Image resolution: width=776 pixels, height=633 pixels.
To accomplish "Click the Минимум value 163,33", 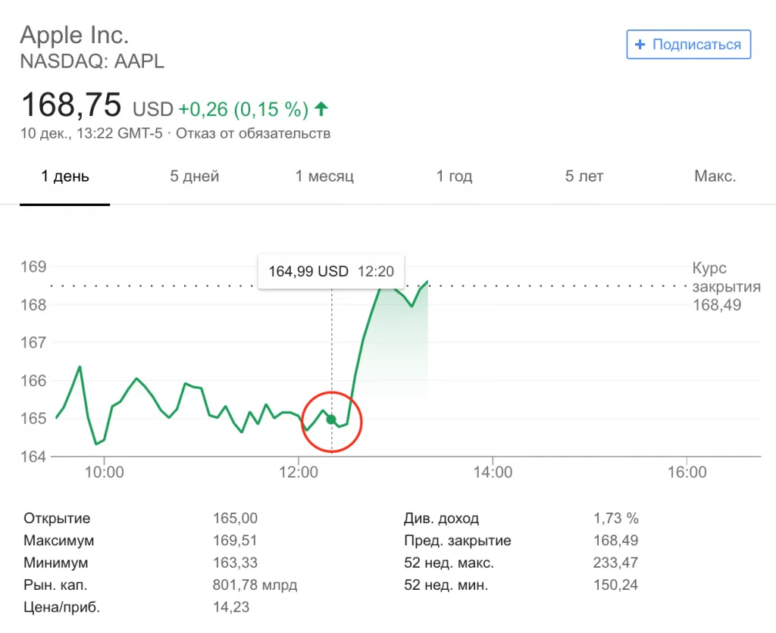I will click(x=235, y=563).
